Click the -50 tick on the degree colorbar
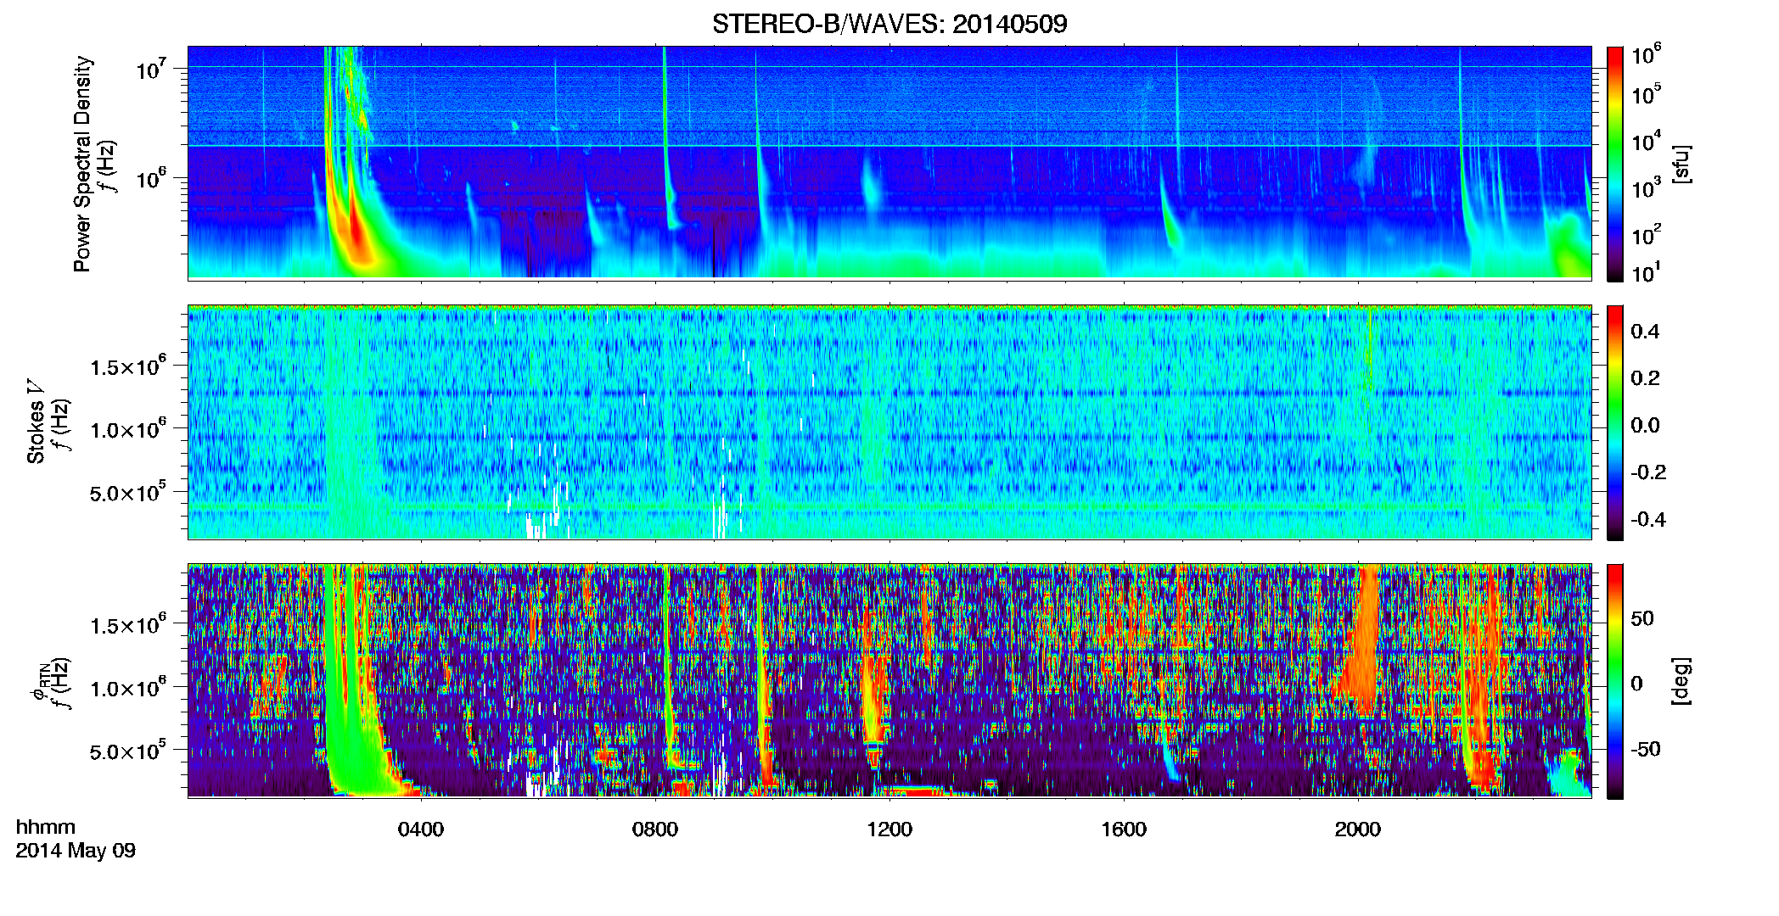The height and width of the screenshot is (916, 1779). tap(1645, 750)
